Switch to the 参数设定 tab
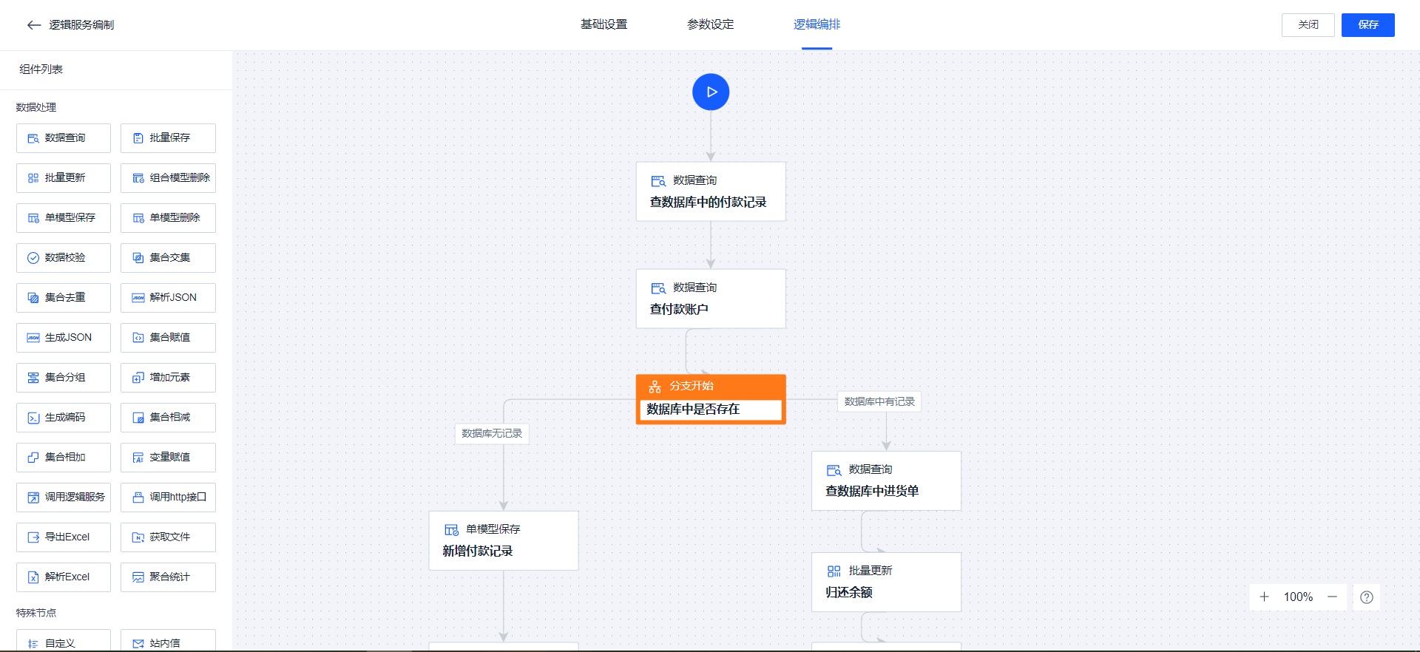 710,24
